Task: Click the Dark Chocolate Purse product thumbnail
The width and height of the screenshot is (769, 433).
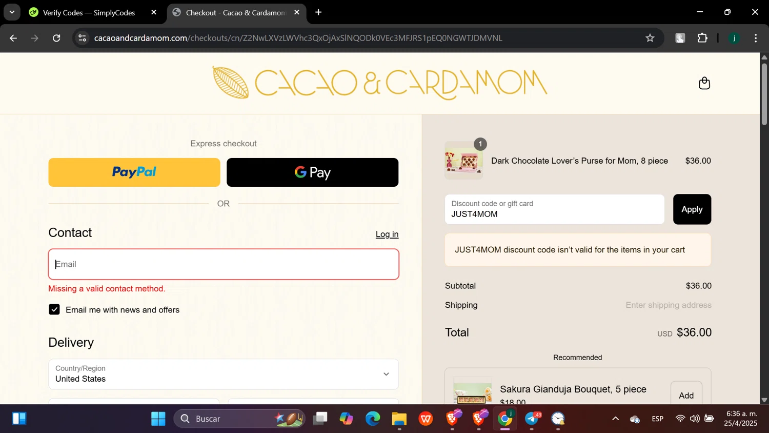Action: coord(464,161)
